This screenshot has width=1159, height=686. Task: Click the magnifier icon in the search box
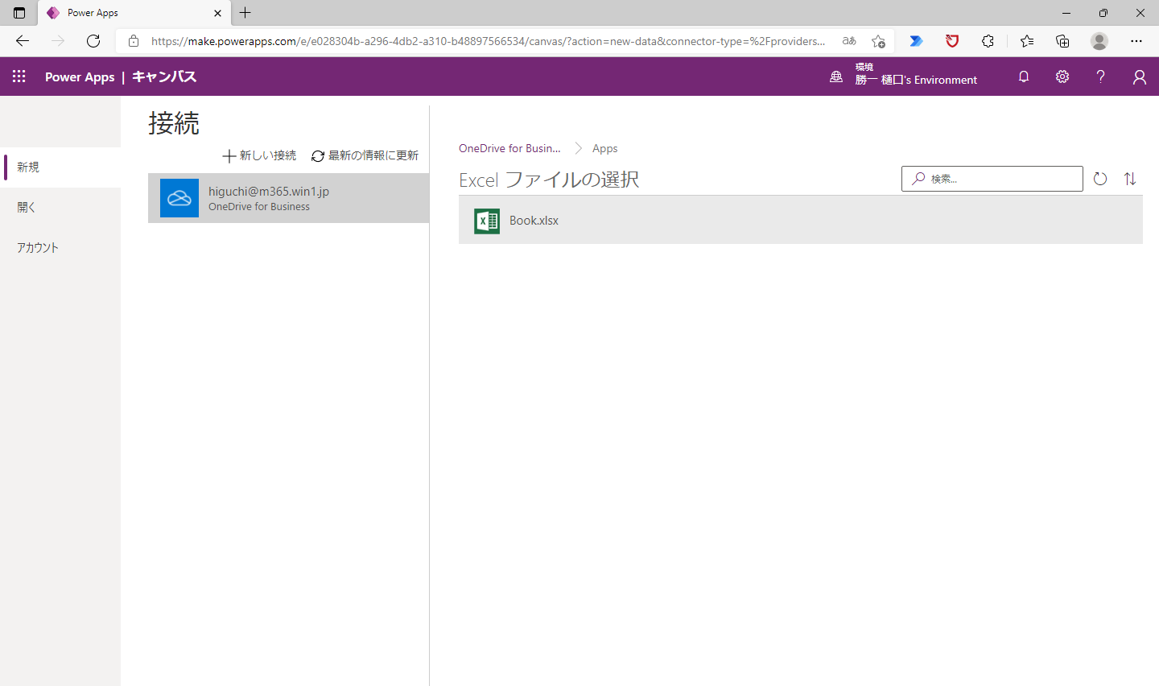pos(918,179)
